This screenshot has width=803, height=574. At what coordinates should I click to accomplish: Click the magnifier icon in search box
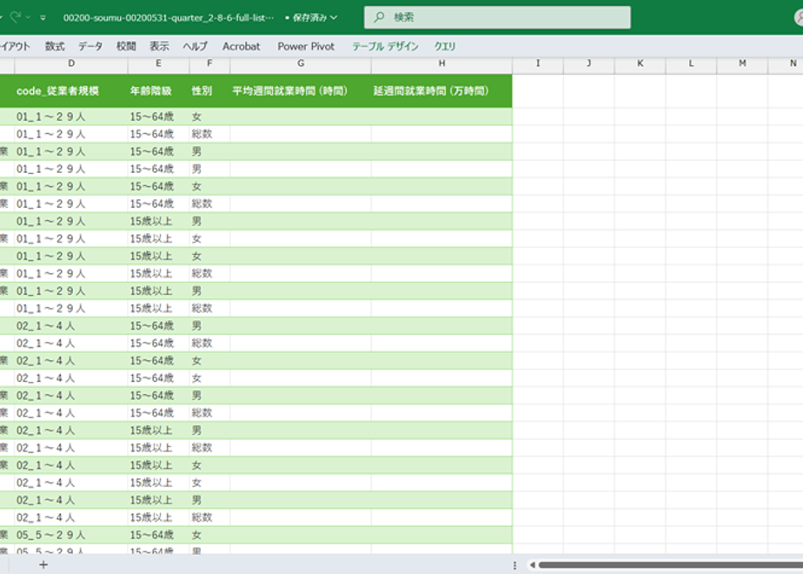pyautogui.click(x=379, y=17)
